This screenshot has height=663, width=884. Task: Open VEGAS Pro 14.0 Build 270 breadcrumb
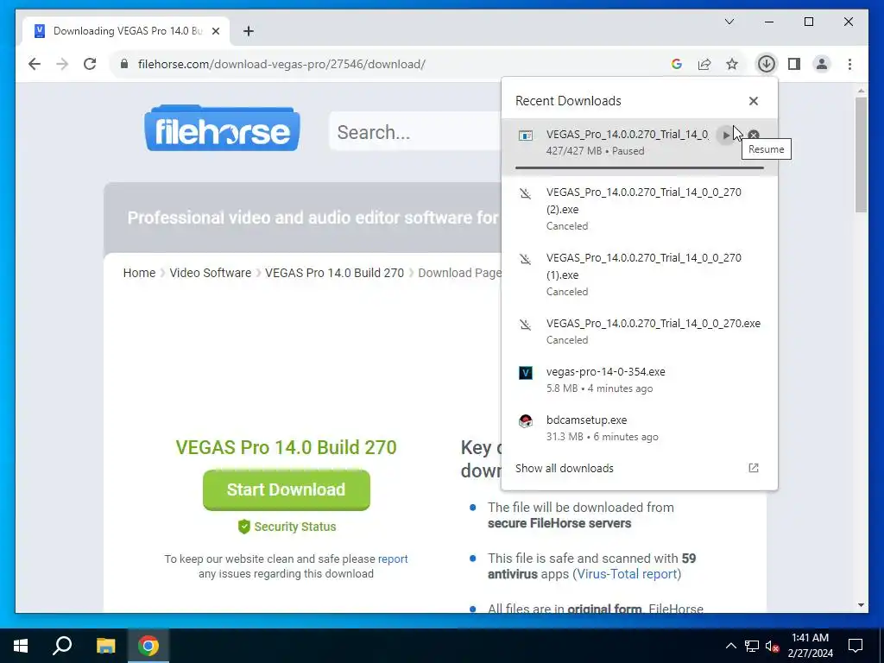(334, 273)
